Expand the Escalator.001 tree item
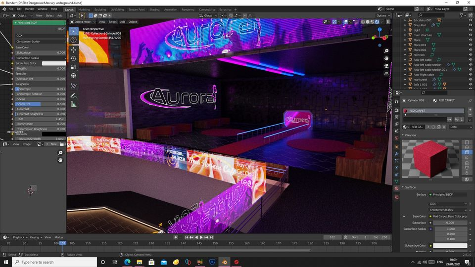Image resolution: width=475 pixels, height=267 pixels. tap(405, 20)
